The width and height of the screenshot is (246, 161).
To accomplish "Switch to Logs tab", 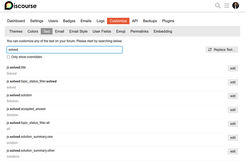I will pyautogui.click(x=101, y=21).
